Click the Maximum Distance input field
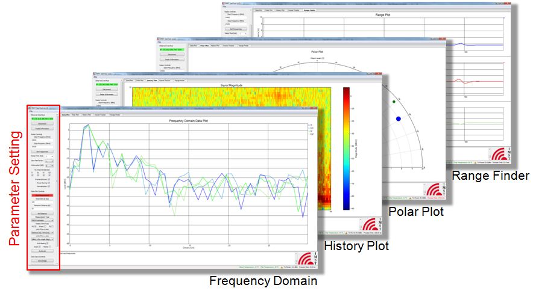The height and width of the screenshot is (291, 533). coord(42,209)
